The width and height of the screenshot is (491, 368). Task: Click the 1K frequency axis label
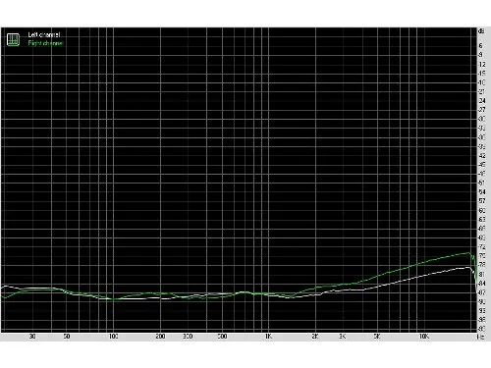coord(268,337)
